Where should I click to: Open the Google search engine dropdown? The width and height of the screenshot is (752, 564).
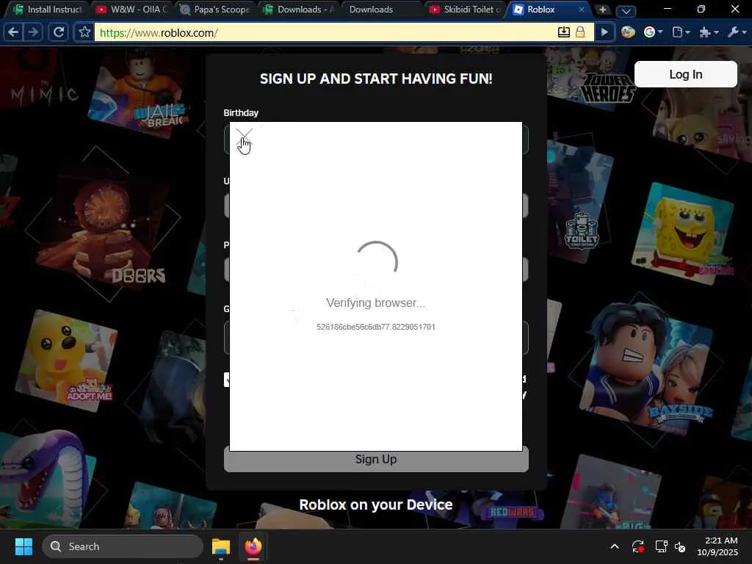pyautogui.click(x=653, y=32)
